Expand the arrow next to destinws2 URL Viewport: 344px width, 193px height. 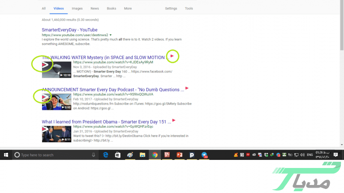click(x=110, y=35)
